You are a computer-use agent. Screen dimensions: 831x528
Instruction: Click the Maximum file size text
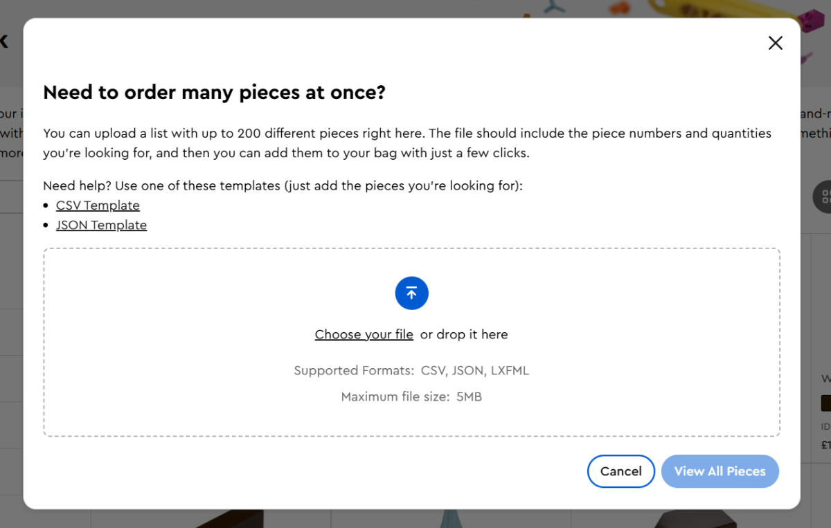411,397
